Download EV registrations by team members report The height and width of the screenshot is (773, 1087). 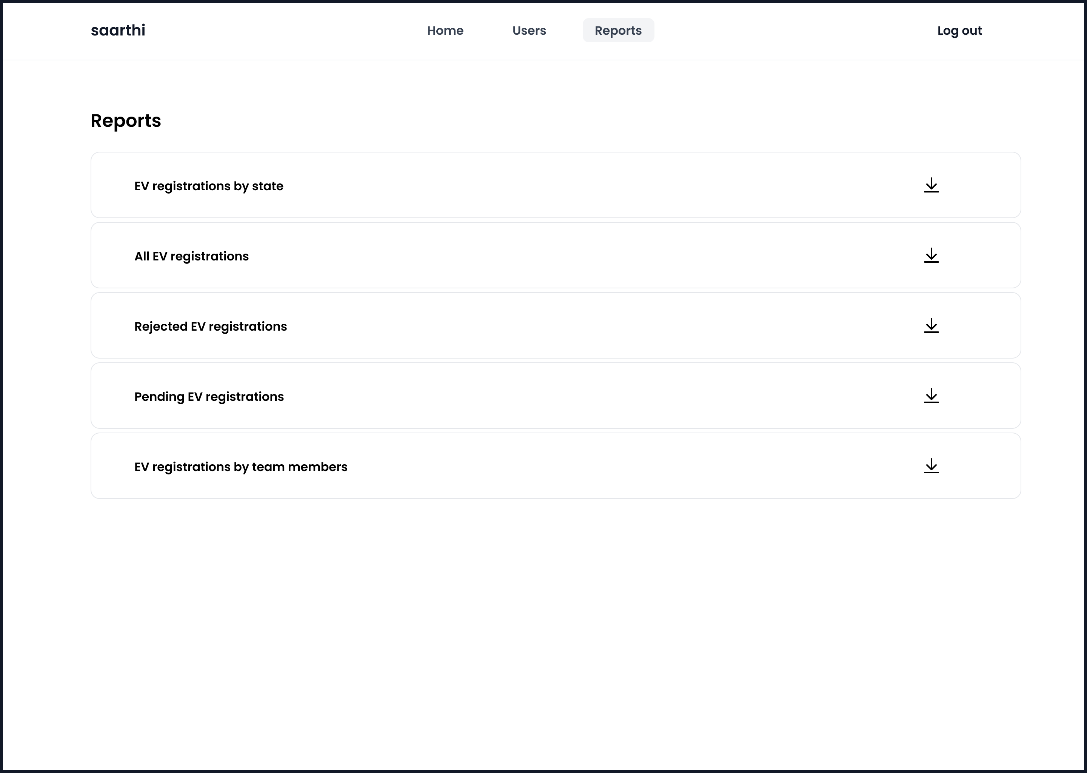pos(931,466)
